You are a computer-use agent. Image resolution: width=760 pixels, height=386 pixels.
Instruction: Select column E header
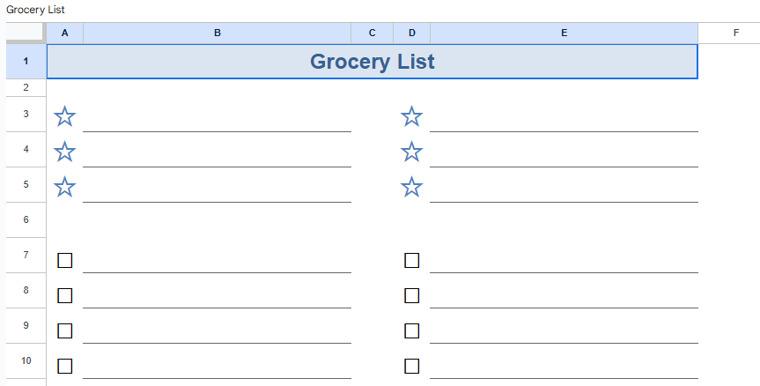click(564, 33)
